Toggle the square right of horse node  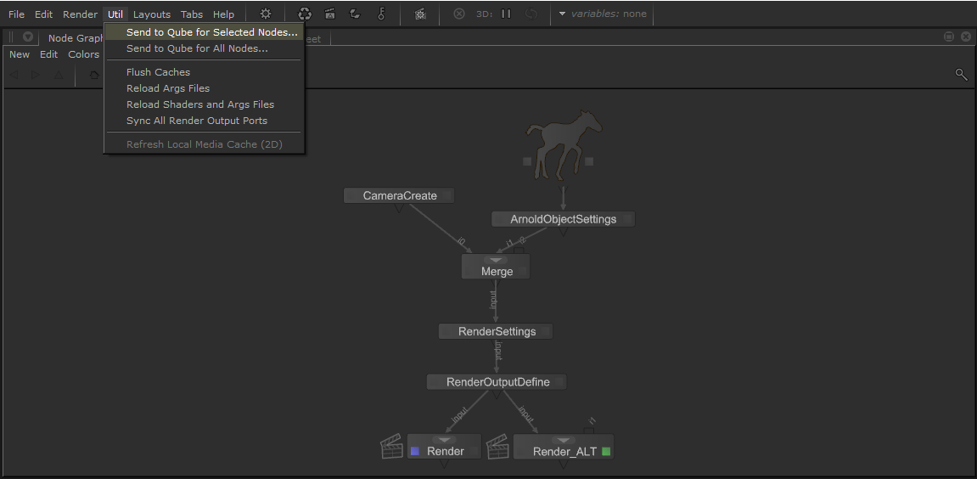pos(589,161)
